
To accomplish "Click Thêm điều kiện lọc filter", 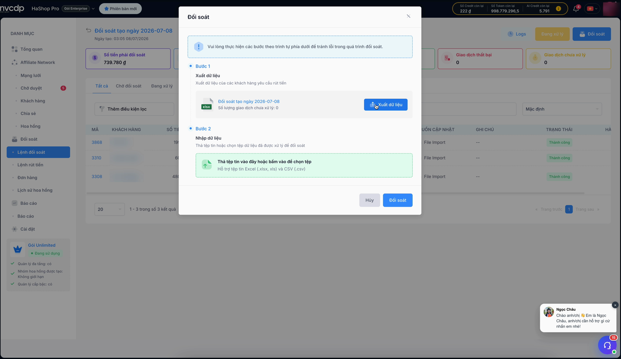I will (x=134, y=109).
